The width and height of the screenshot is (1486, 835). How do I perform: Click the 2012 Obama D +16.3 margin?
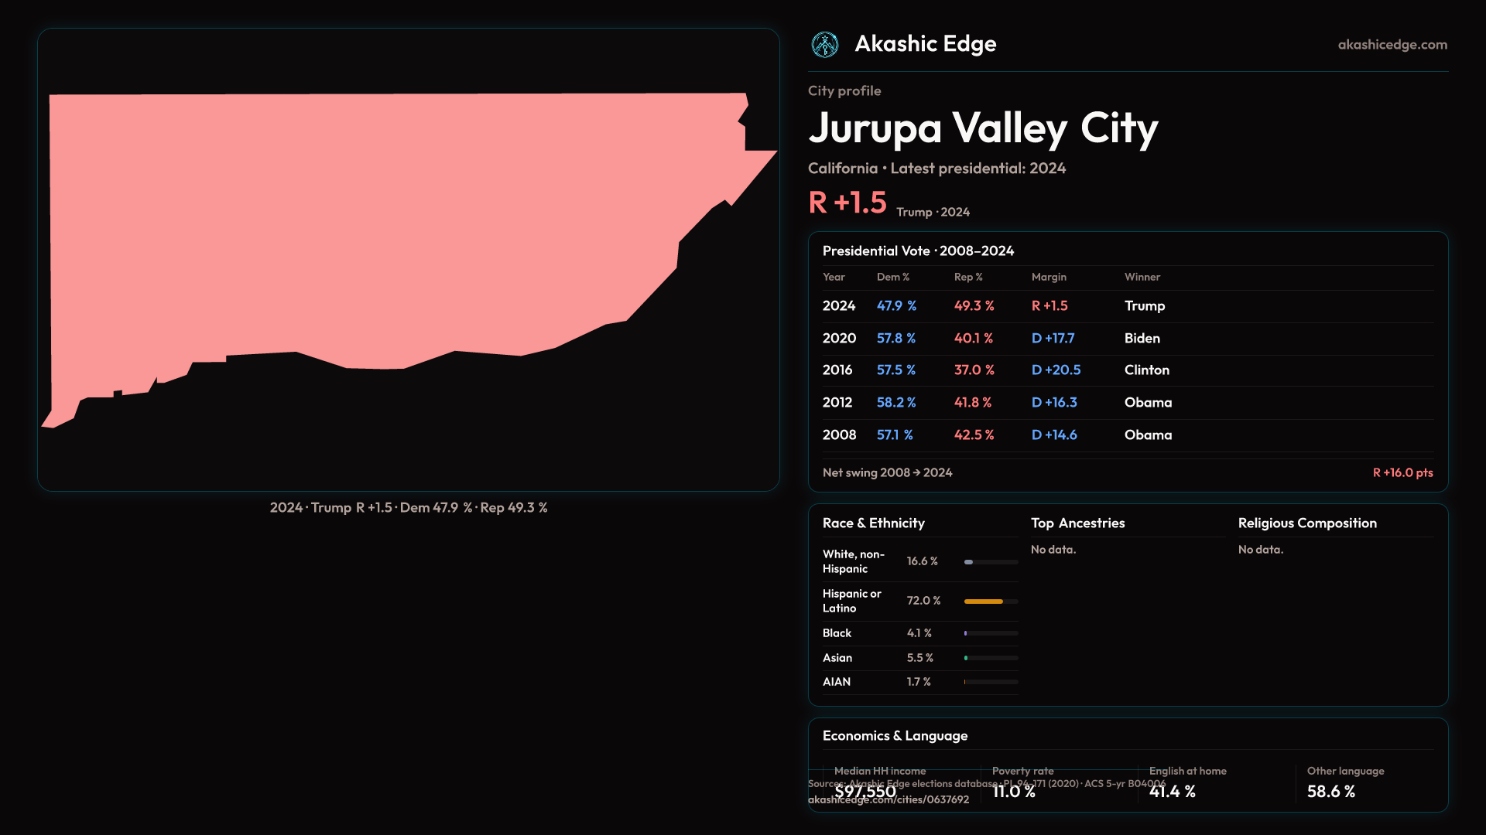point(1054,403)
